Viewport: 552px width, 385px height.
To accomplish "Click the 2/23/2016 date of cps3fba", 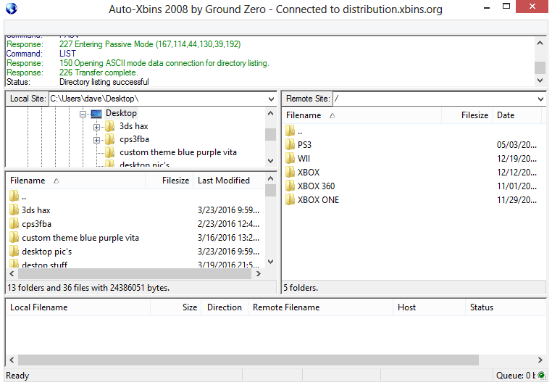I will [x=228, y=224].
